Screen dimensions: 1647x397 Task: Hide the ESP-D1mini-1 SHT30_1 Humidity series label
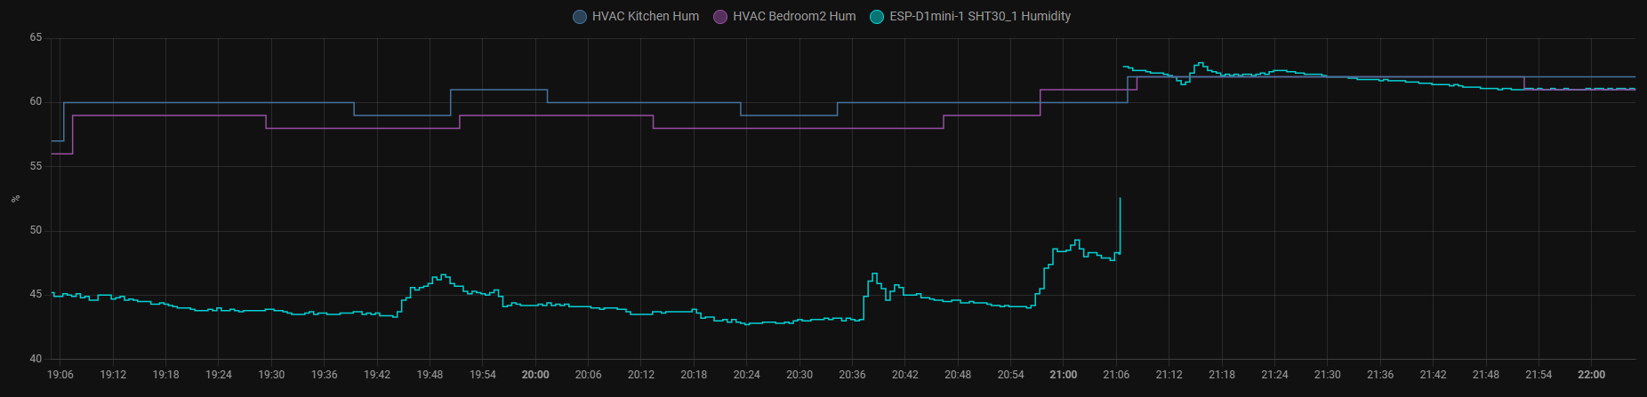pyautogui.click(x=980, y=17)
